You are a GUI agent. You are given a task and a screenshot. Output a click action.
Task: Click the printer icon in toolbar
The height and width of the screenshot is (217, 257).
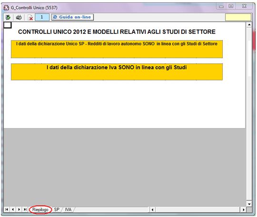(x=19, y=17)
